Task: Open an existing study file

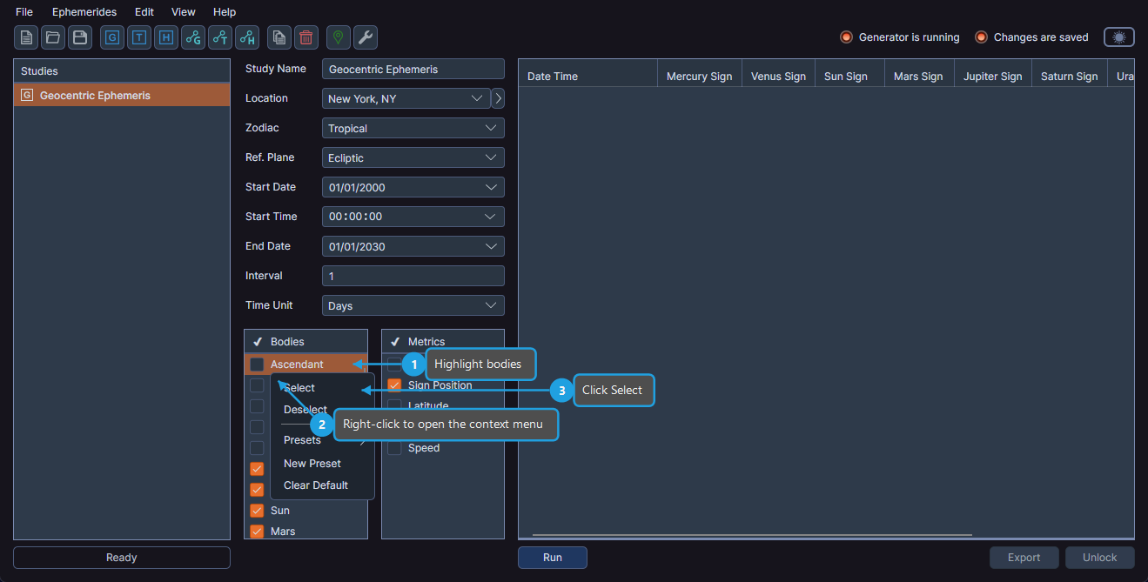Action: tap(52, 37)
